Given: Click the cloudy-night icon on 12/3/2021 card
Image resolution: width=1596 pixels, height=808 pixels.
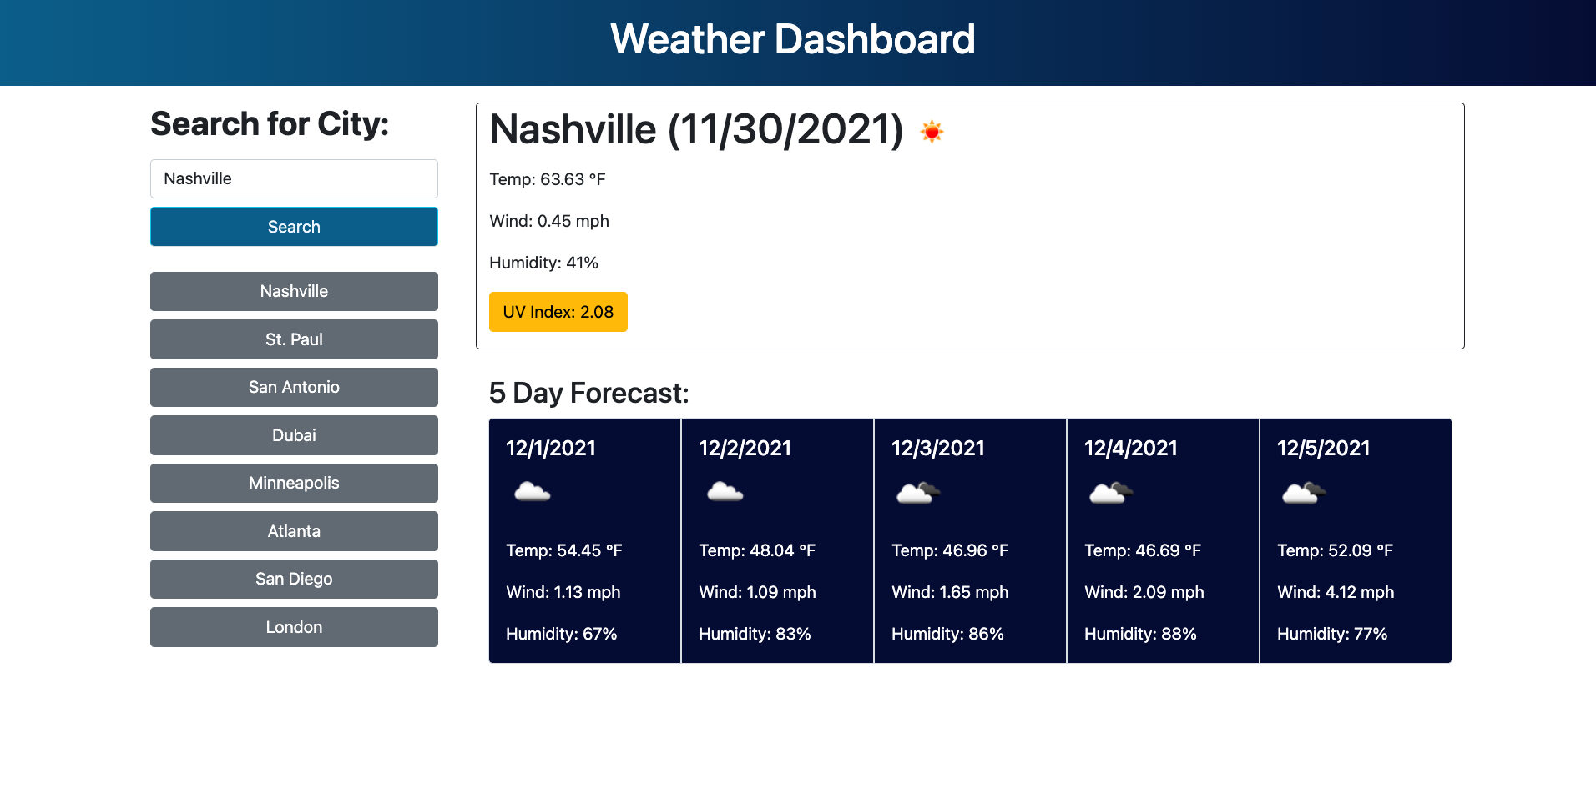Looking at the screenshot, I should [x=917, y=492].
